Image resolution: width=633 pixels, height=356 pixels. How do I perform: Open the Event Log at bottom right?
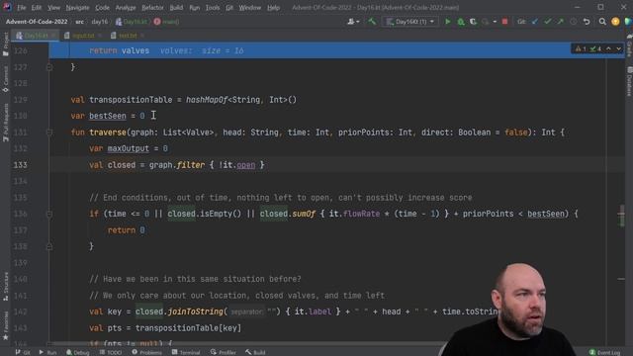pyautogui.click(x=604, y=352)
